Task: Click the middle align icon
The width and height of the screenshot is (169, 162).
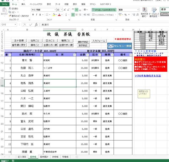Action: (x=77, y=10)
